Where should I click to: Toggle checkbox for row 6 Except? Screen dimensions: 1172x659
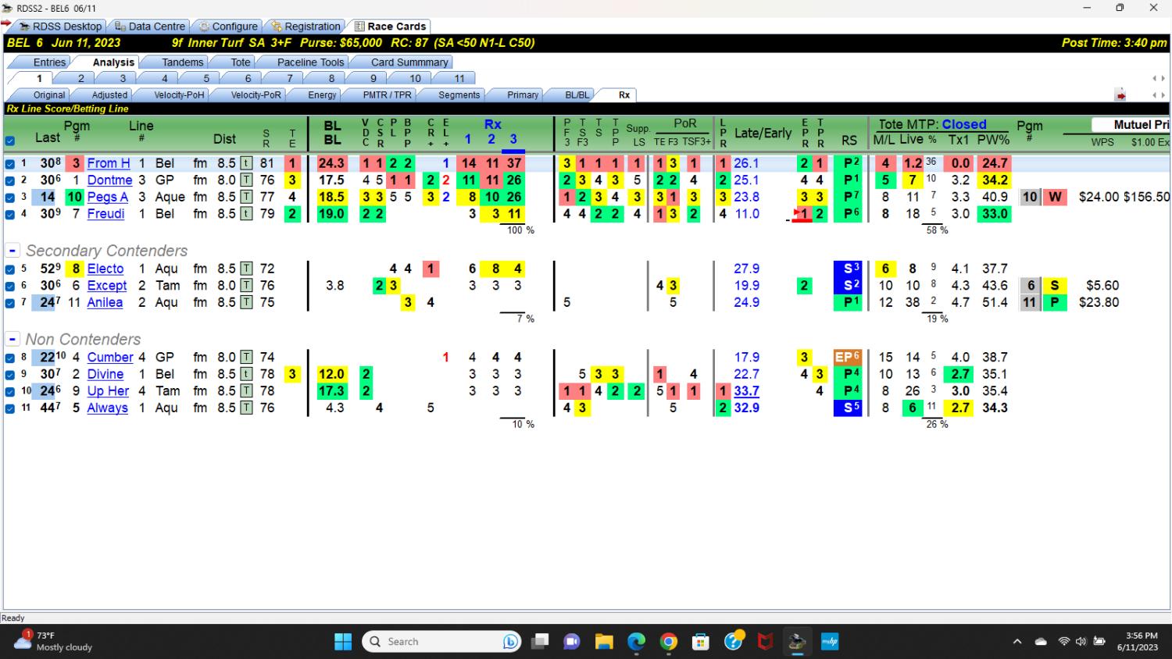pos(9,286)
